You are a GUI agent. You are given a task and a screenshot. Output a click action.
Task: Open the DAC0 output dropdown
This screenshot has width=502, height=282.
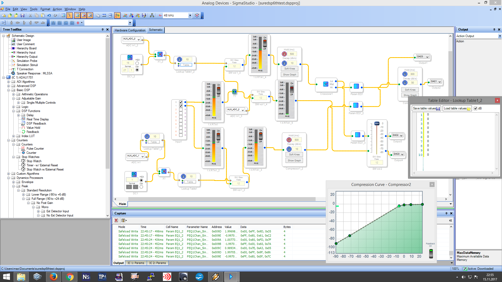(x=427, y=57)
